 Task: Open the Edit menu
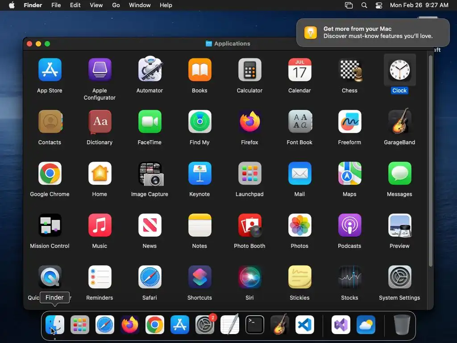point(75,5)
